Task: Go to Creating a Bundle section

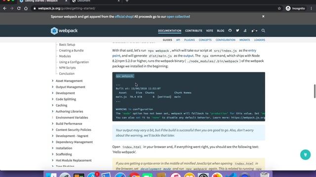Action: point(71,50)
